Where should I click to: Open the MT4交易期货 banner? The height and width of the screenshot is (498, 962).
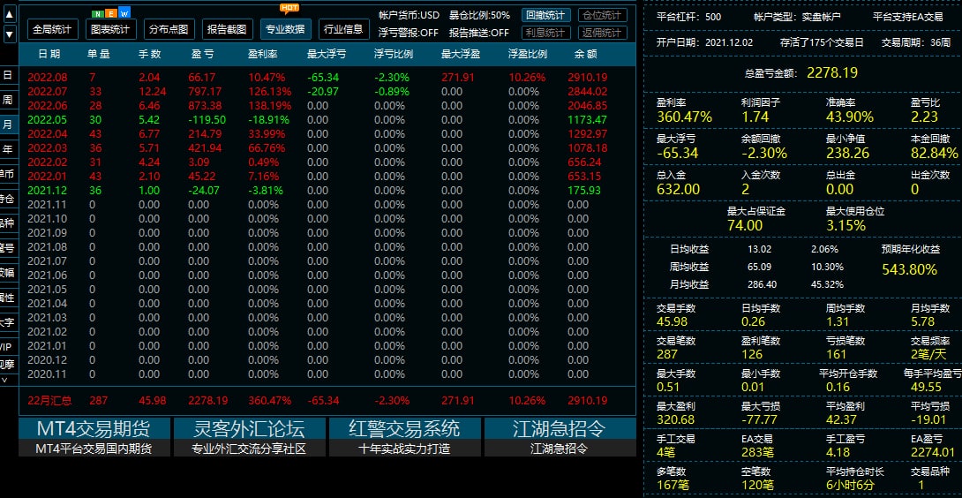pos(94,436)
